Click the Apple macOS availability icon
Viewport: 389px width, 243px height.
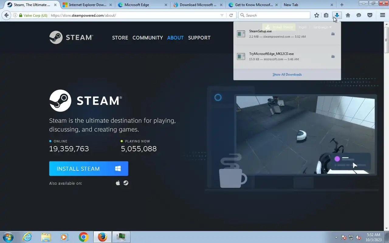(x=118, y=183)
